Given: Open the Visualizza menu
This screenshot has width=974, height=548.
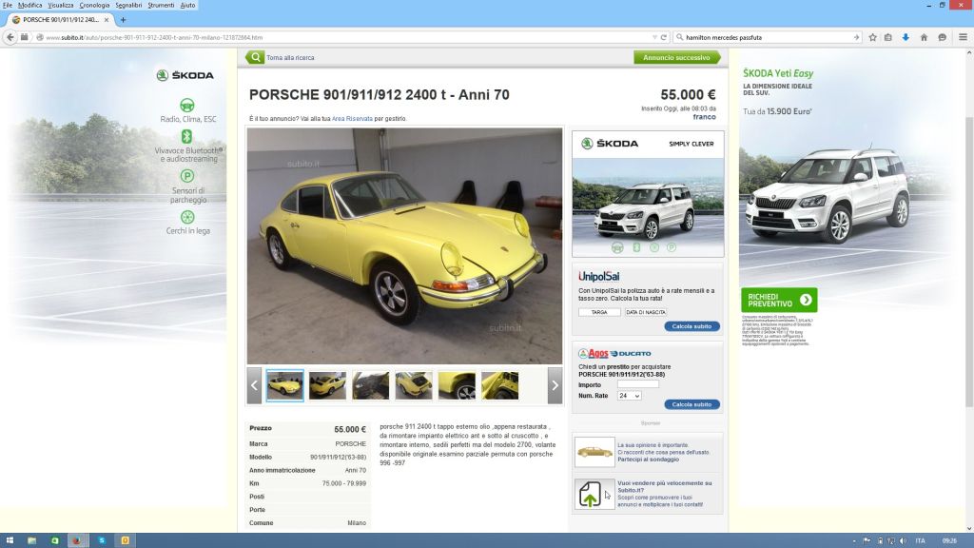Looking at the screenshot, I should point(61,5).
